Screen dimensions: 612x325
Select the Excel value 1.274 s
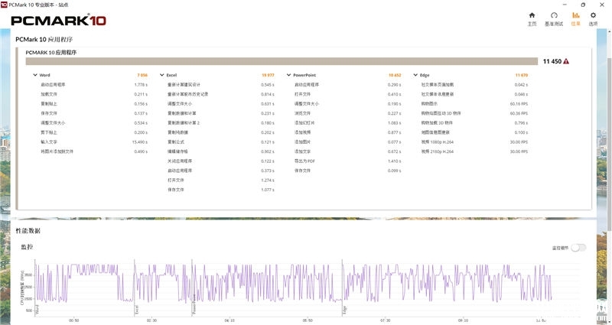(268, 180)
